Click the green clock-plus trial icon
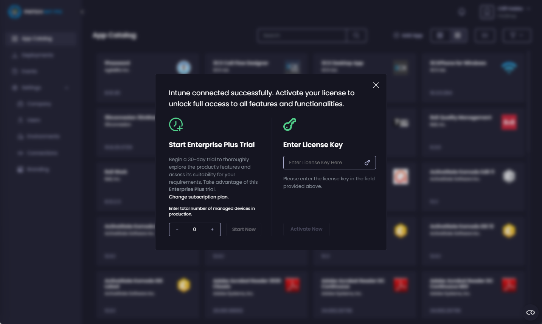The width and height of the screenshot is (542, 324). 176,124
